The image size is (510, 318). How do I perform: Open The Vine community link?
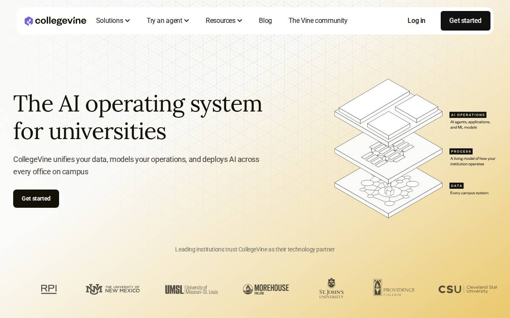(318, 20)
